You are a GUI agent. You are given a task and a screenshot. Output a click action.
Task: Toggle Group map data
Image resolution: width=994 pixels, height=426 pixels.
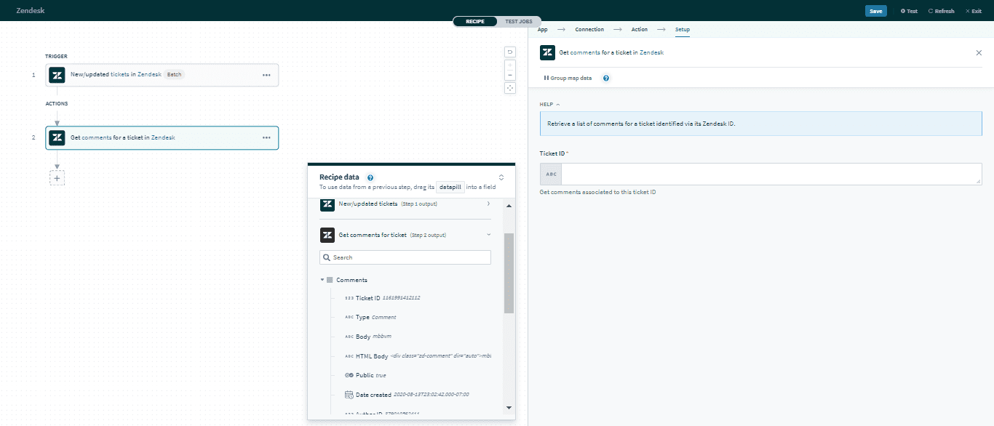point(568,78)
